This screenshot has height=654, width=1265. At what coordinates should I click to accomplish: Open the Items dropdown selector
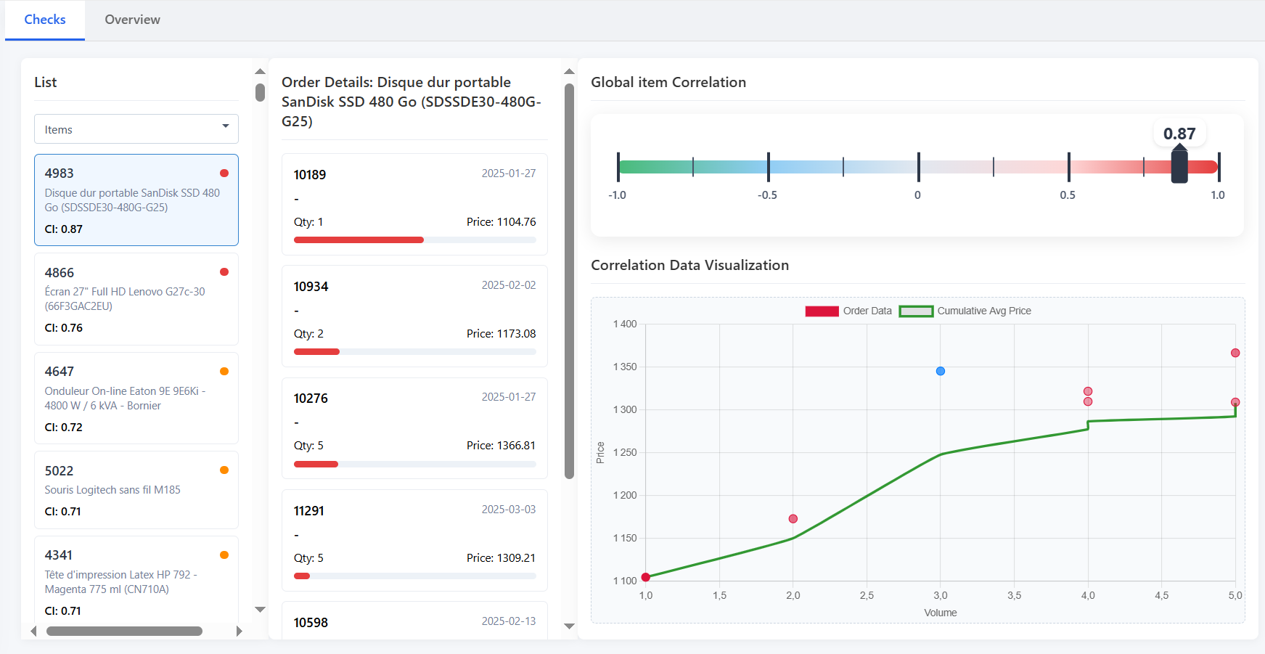tap(136, 129)
